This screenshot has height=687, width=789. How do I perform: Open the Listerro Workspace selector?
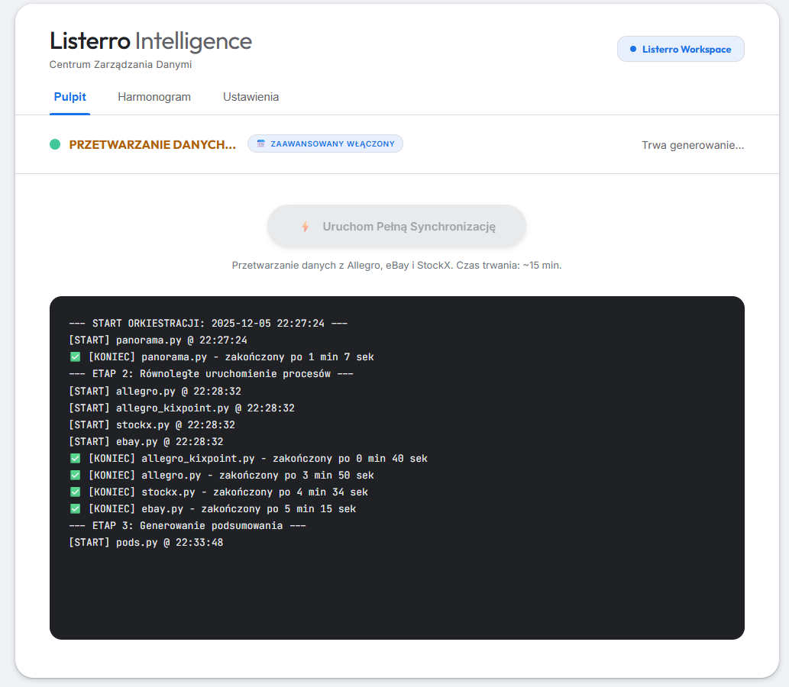681,50
